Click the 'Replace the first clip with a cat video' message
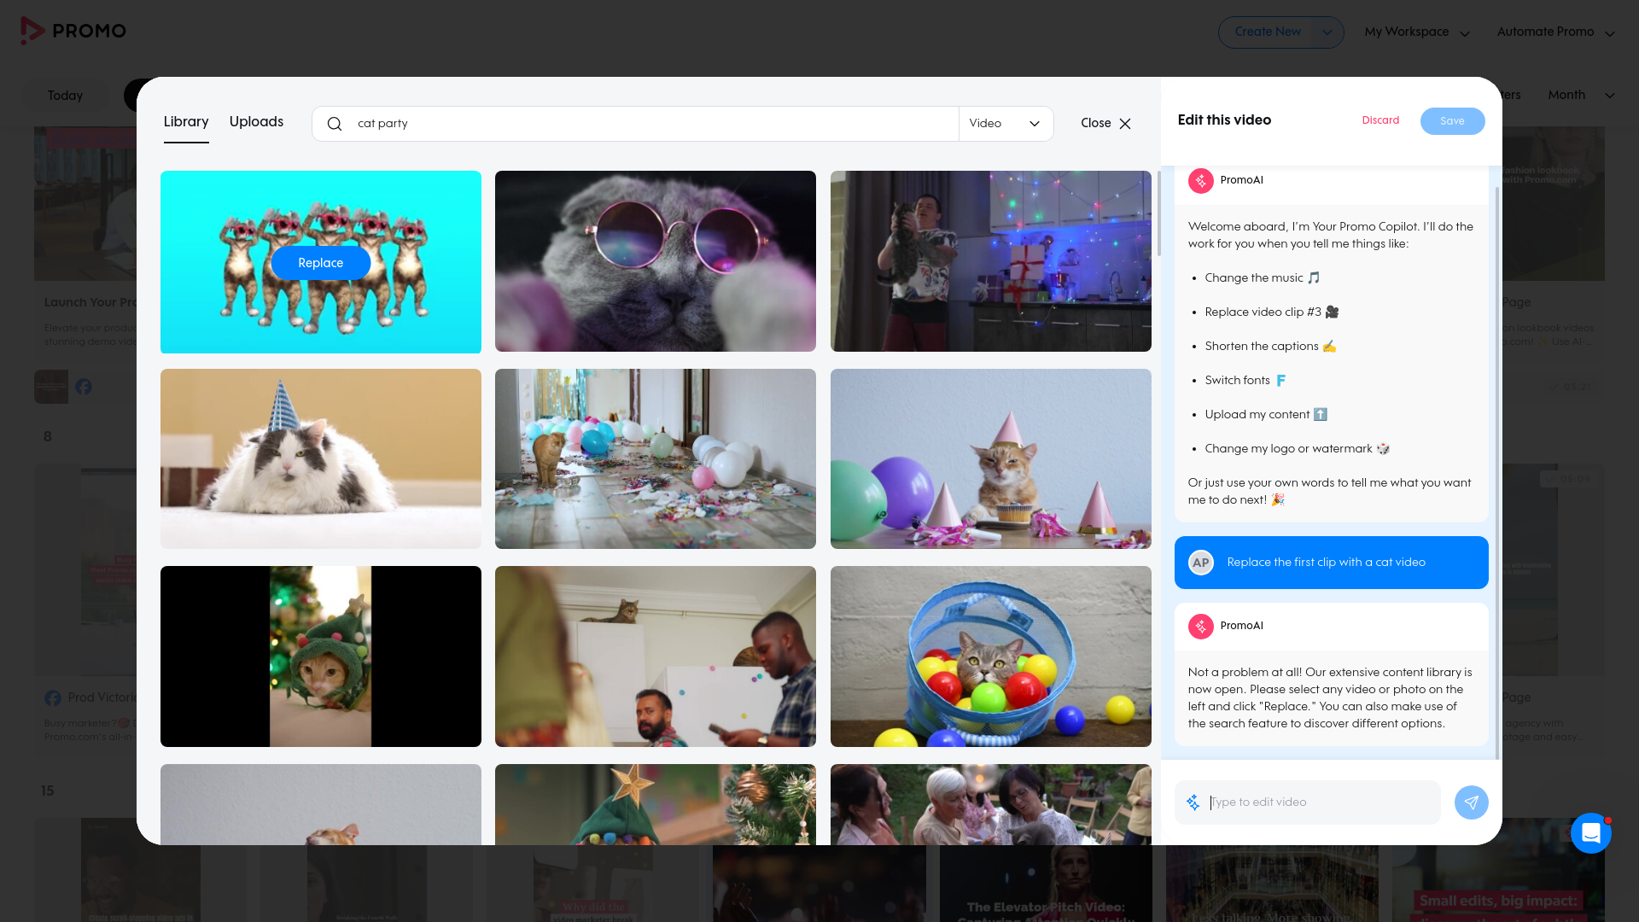The image size is (1639, 922). [x=1332, y=563]
